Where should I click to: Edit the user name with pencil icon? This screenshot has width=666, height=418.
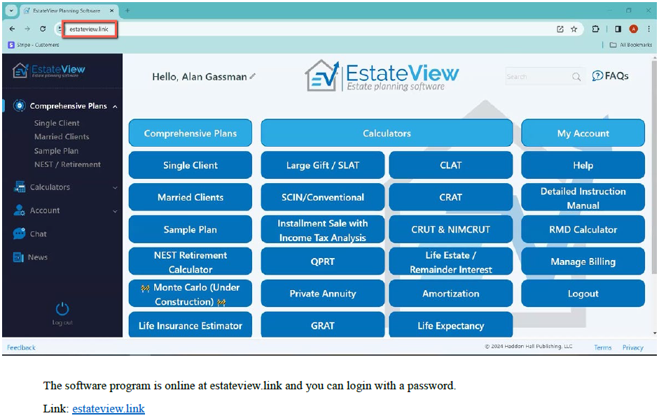(253, 76)
